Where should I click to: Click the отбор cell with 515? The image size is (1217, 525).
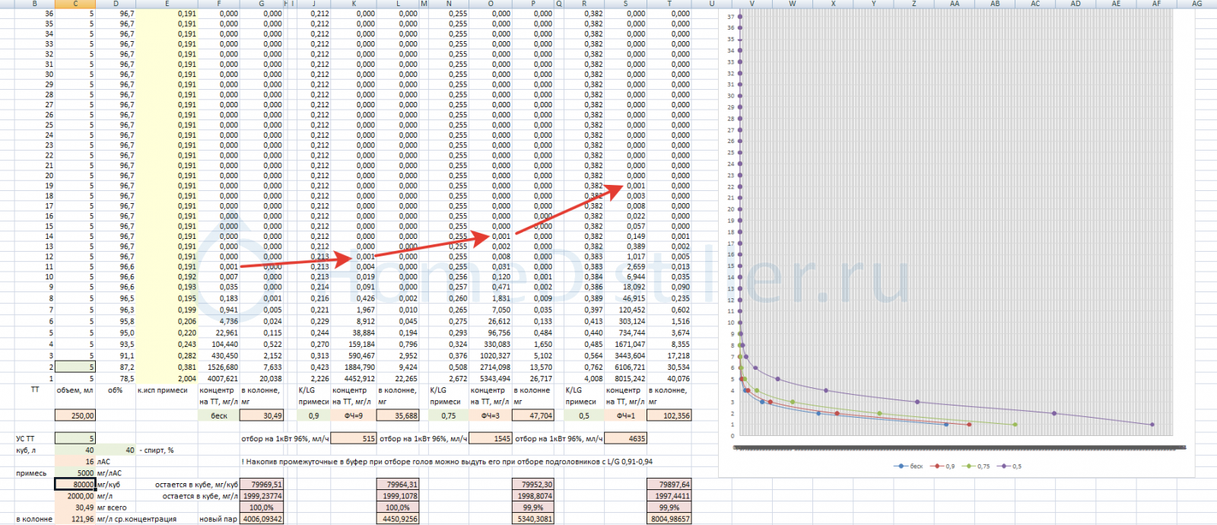coord(354,438)
